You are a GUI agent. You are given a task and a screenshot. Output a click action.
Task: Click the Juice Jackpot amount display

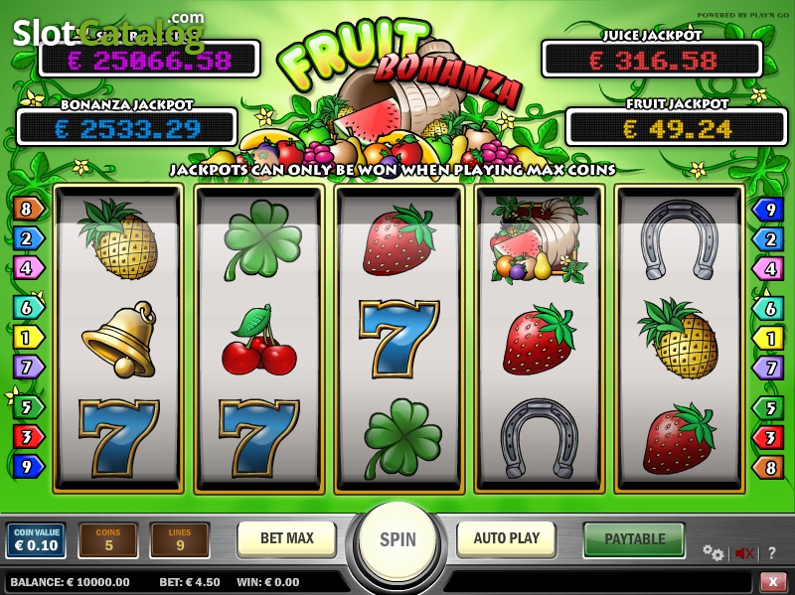[x=652, y=61]
